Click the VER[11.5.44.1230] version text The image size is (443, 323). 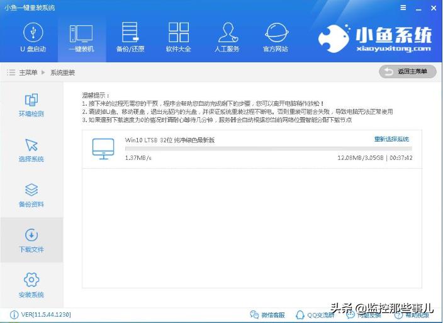[46, 315]
